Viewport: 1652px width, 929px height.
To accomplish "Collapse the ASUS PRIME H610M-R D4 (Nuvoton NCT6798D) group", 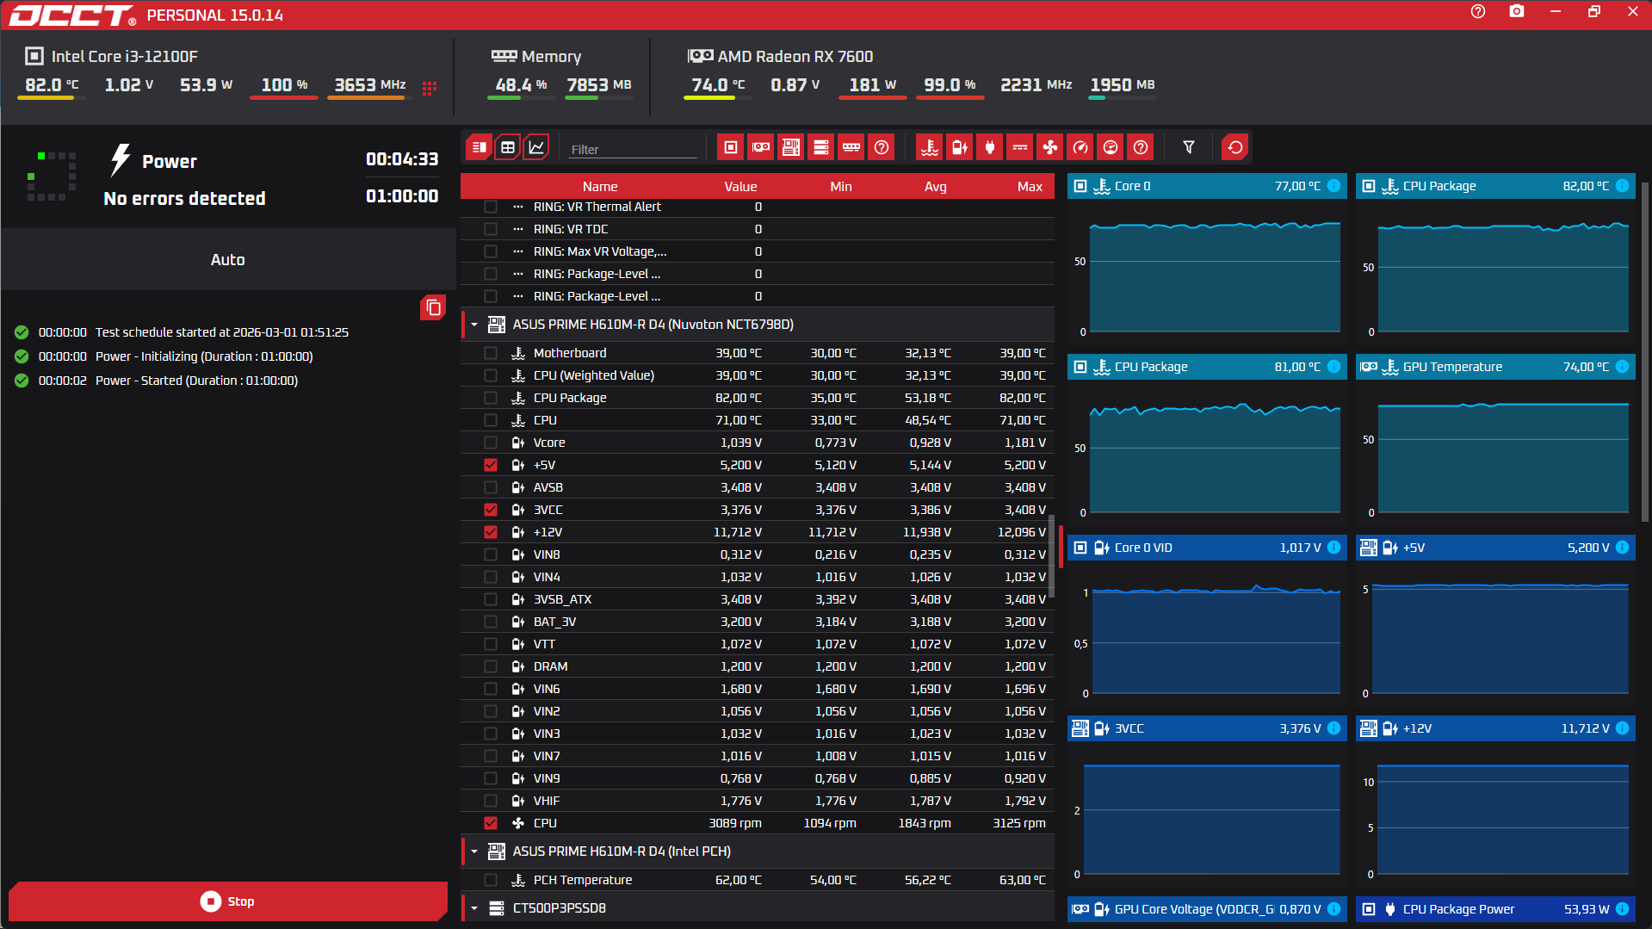I will click(x=474, y=325).
